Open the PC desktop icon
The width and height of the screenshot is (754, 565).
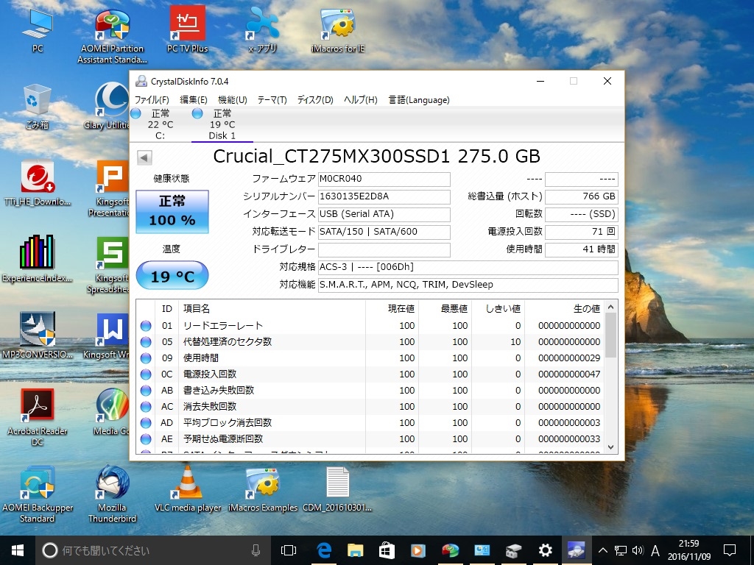38,30
